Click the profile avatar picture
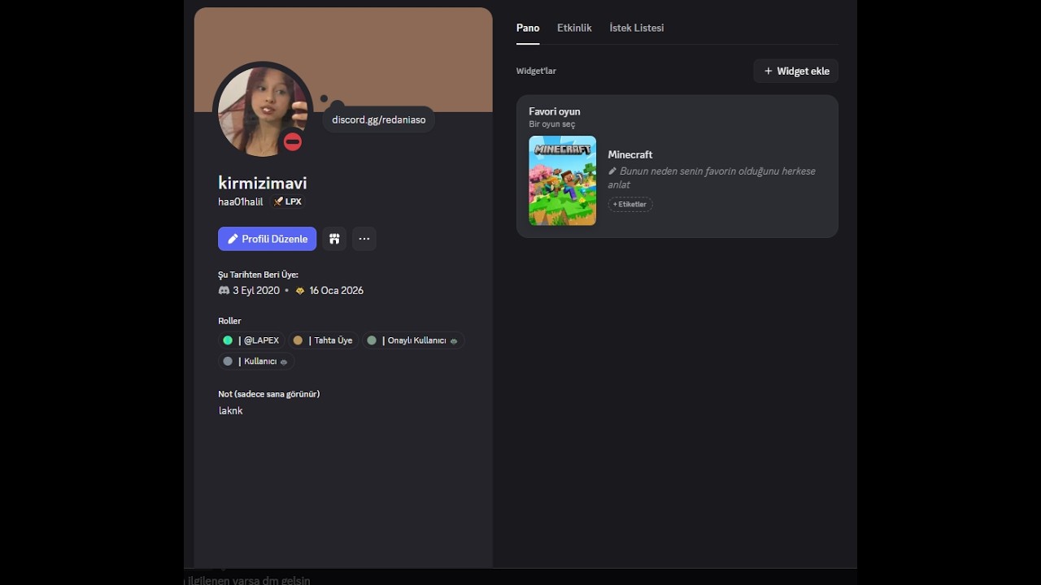This screenshot has height=585, width=1041. point(262,111)
